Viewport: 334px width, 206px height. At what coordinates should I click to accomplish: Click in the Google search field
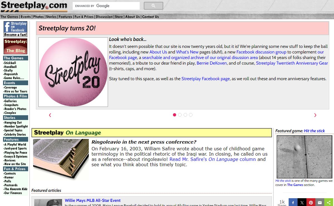pyautogui.click(x=106, y=6)
